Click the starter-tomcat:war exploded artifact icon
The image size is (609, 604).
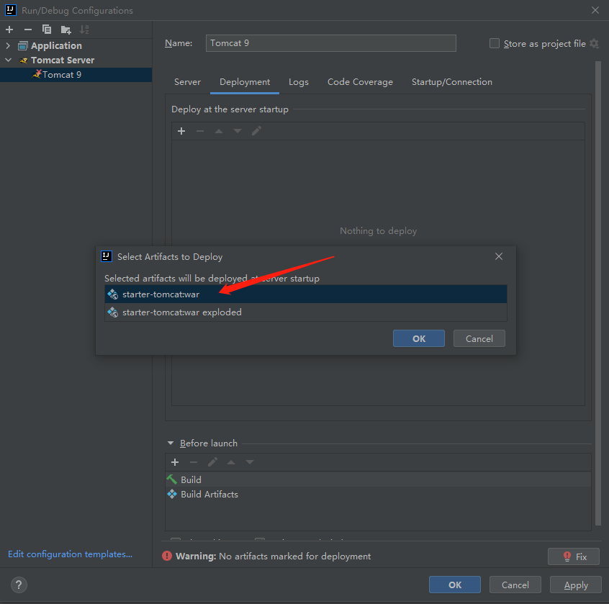click(112, 312)
